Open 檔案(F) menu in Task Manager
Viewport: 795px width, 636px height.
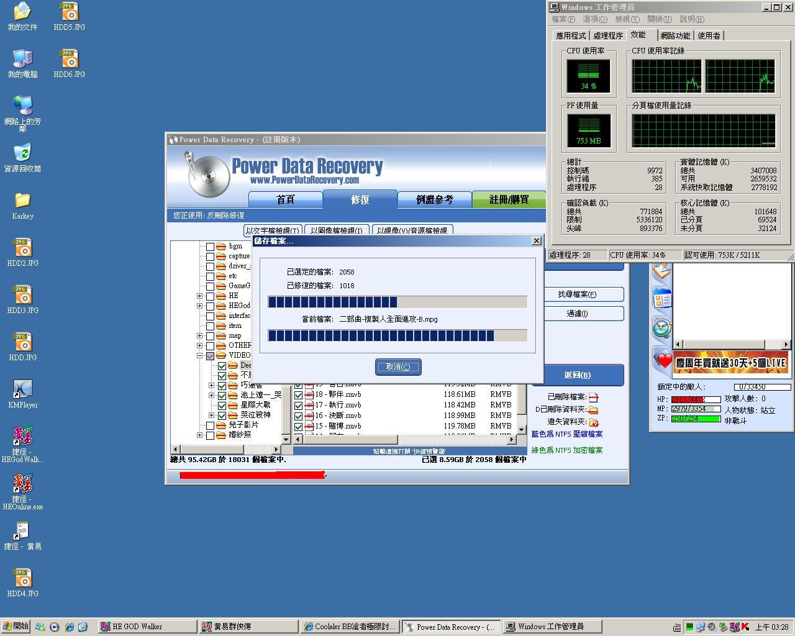[x=563, y=19]
